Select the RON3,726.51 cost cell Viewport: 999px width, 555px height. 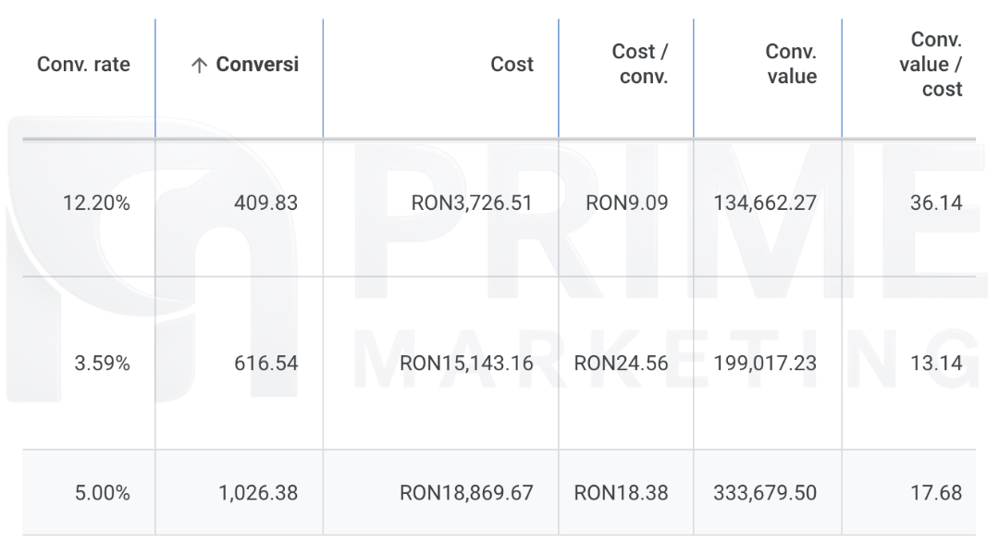click(472, 203)
